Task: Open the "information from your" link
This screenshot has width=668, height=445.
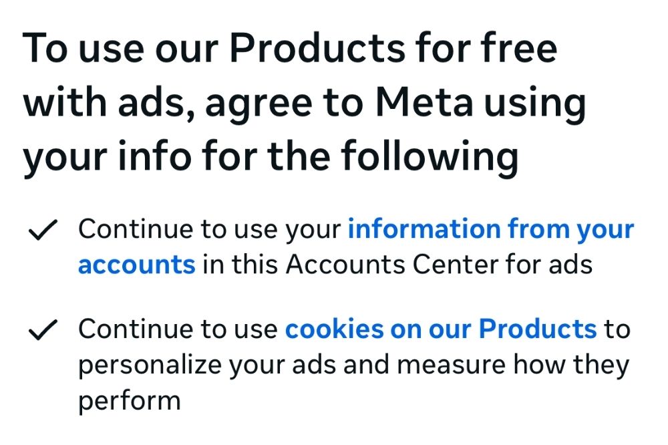Action: pos(490,229)
